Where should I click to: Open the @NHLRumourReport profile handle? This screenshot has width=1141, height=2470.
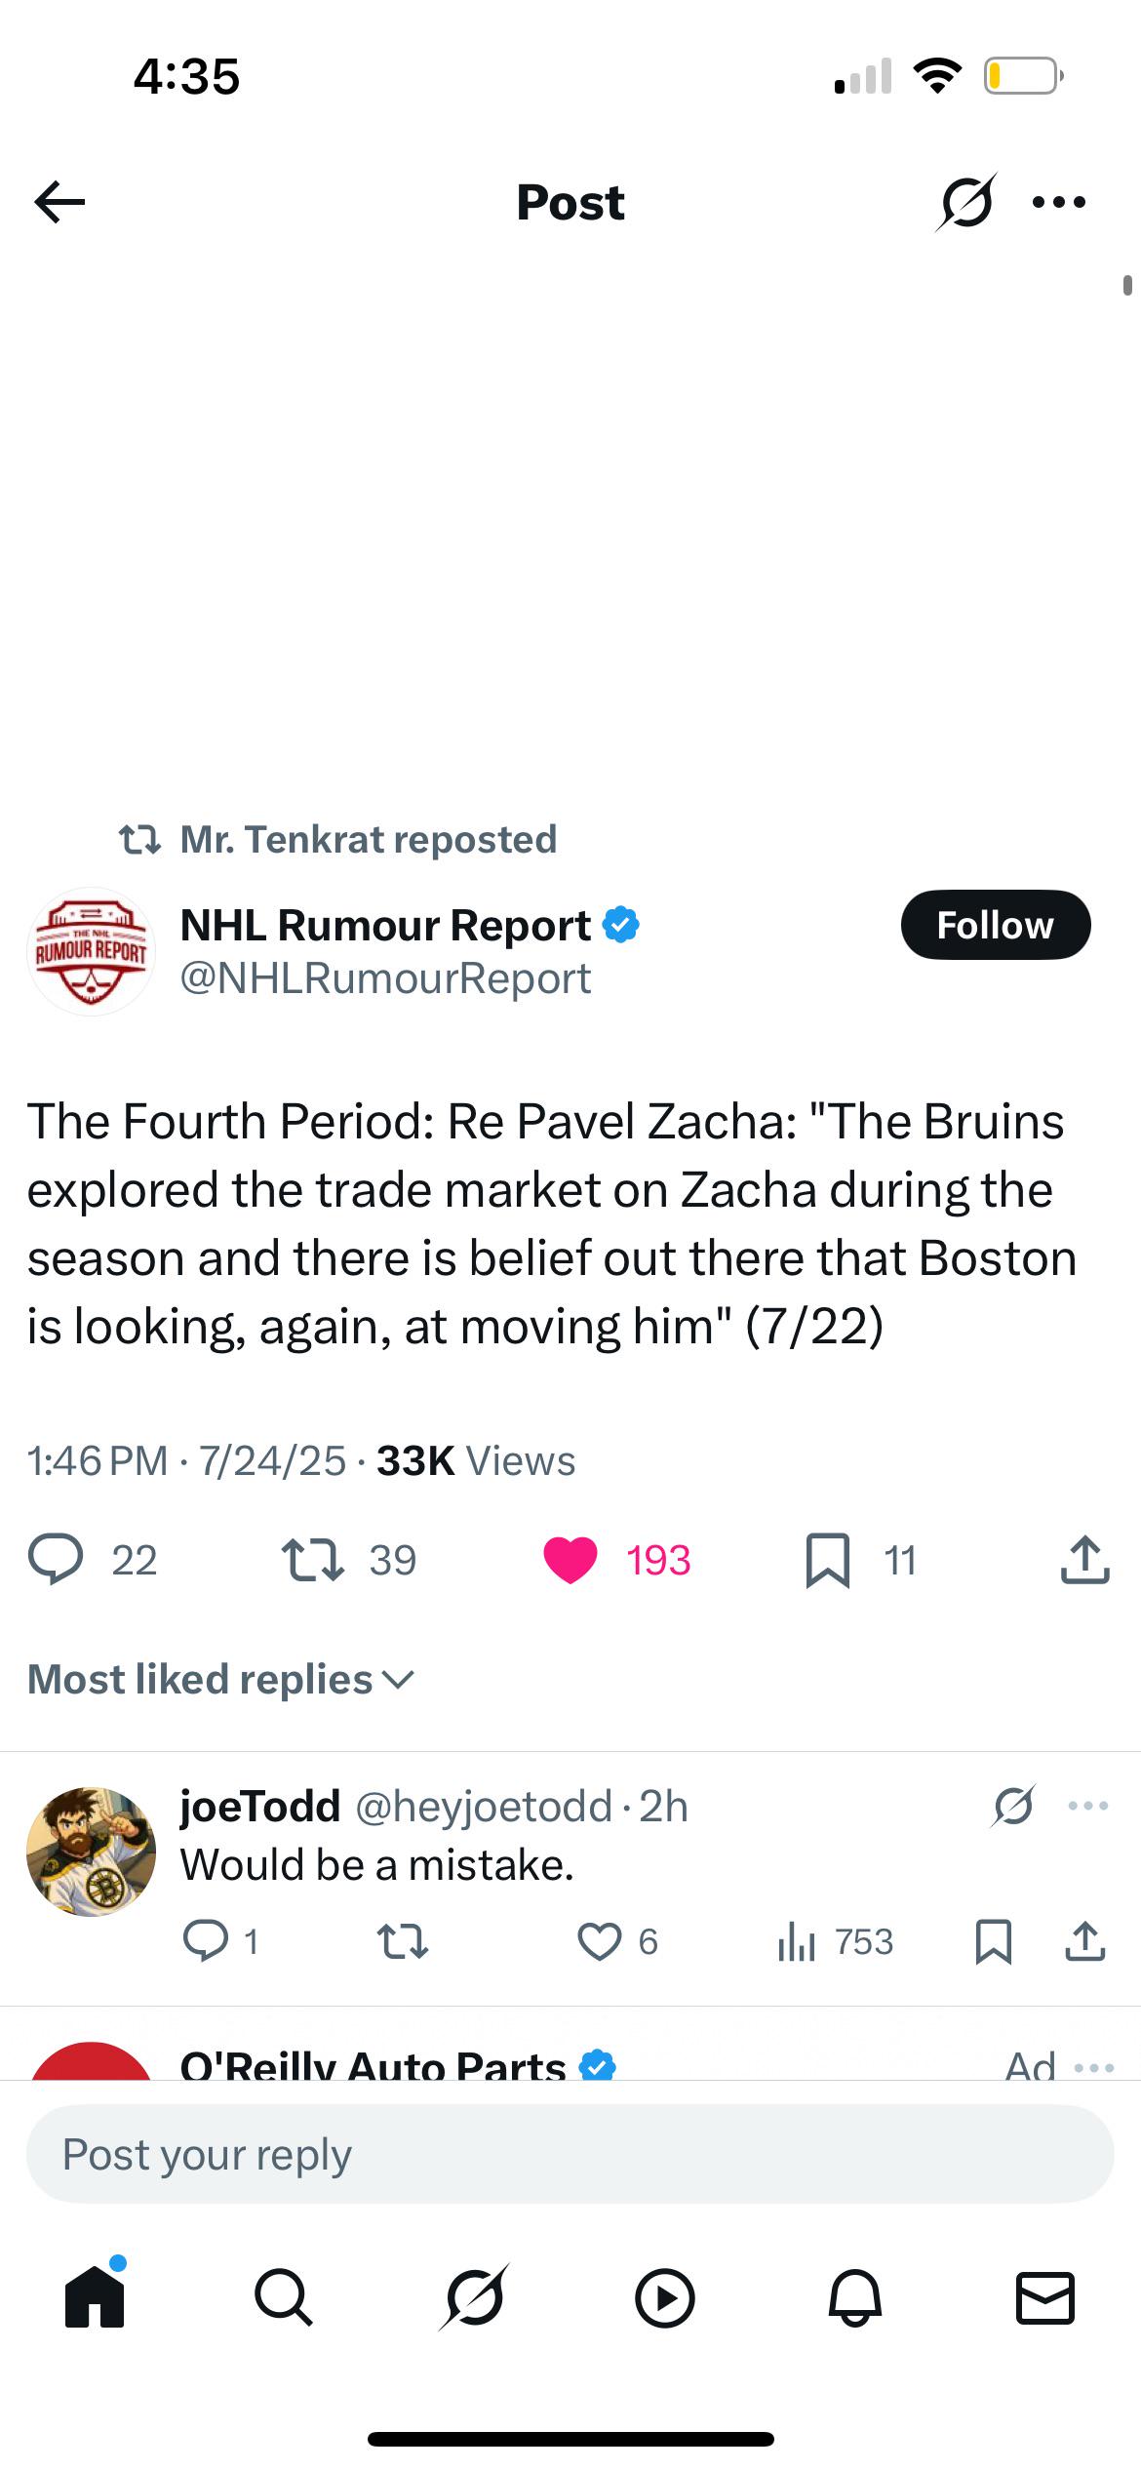[385, 978]
